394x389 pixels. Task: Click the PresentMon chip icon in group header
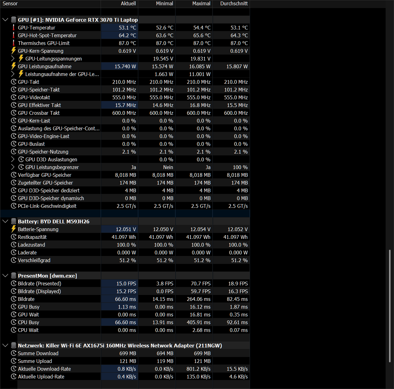(x=14, y=276)
